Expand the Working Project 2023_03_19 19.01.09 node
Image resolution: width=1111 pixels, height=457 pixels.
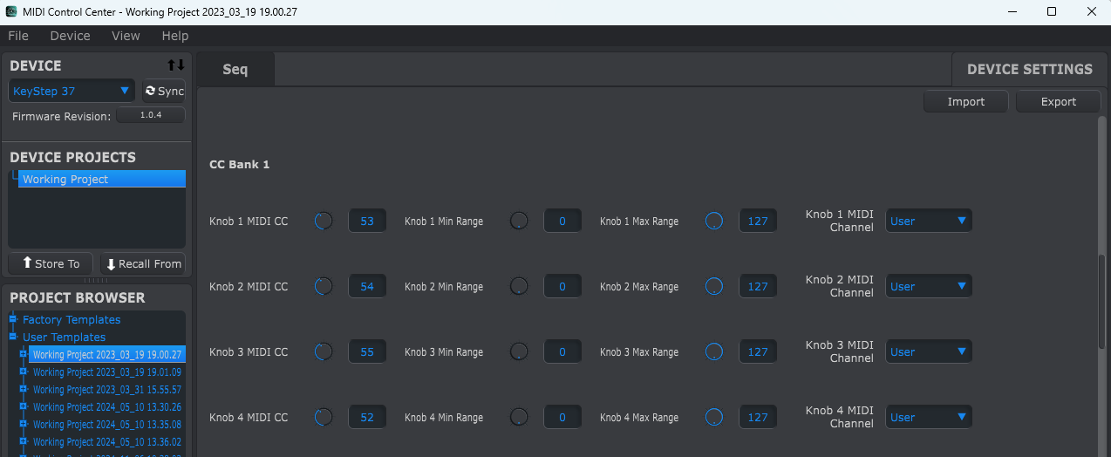(23, 372)
